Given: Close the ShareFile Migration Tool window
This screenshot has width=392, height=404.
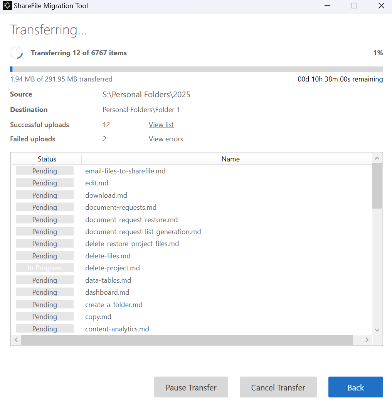Looking at the screenshot, I should [x=381, y=6].
